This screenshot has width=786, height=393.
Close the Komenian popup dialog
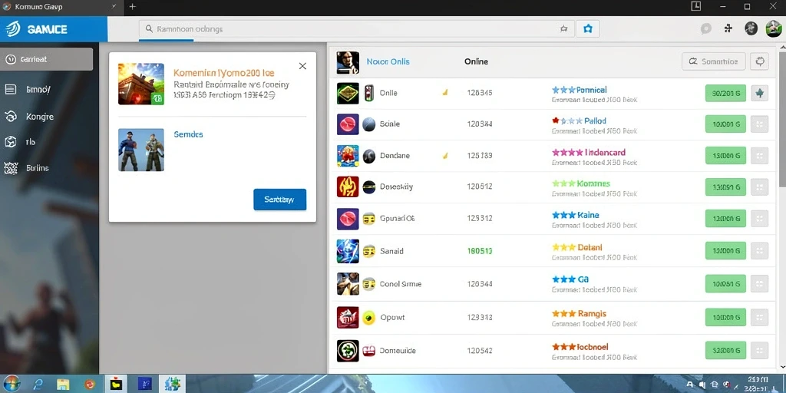(302, 66)
